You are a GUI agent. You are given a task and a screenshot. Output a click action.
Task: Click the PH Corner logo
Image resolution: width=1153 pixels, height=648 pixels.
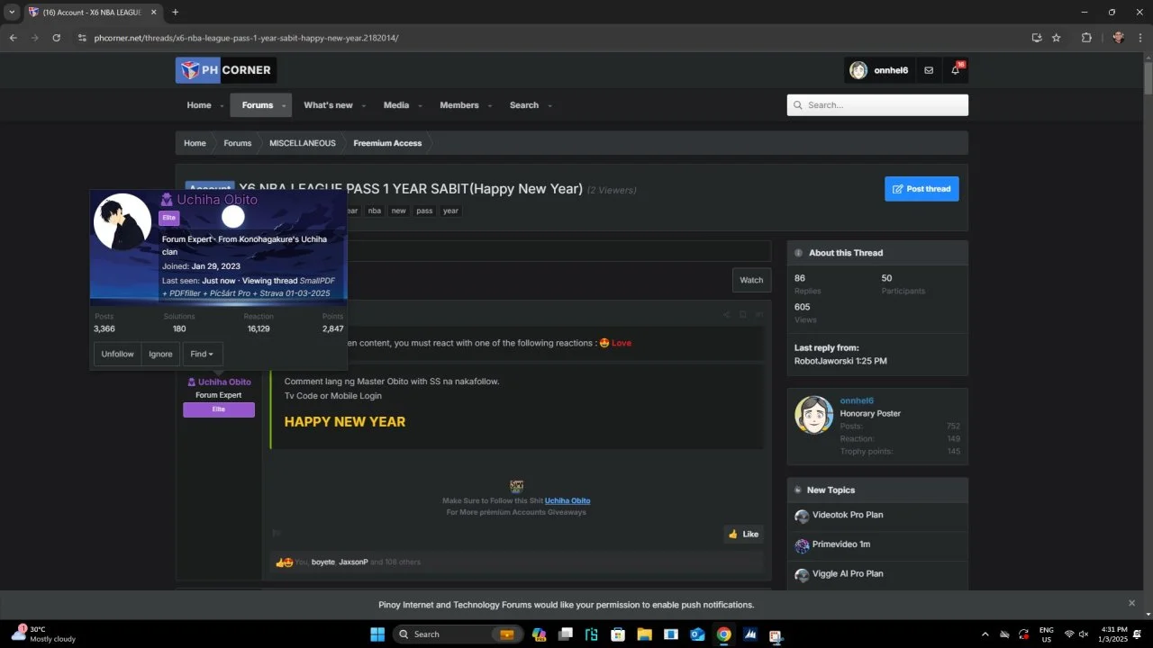[x=226, y=70]
